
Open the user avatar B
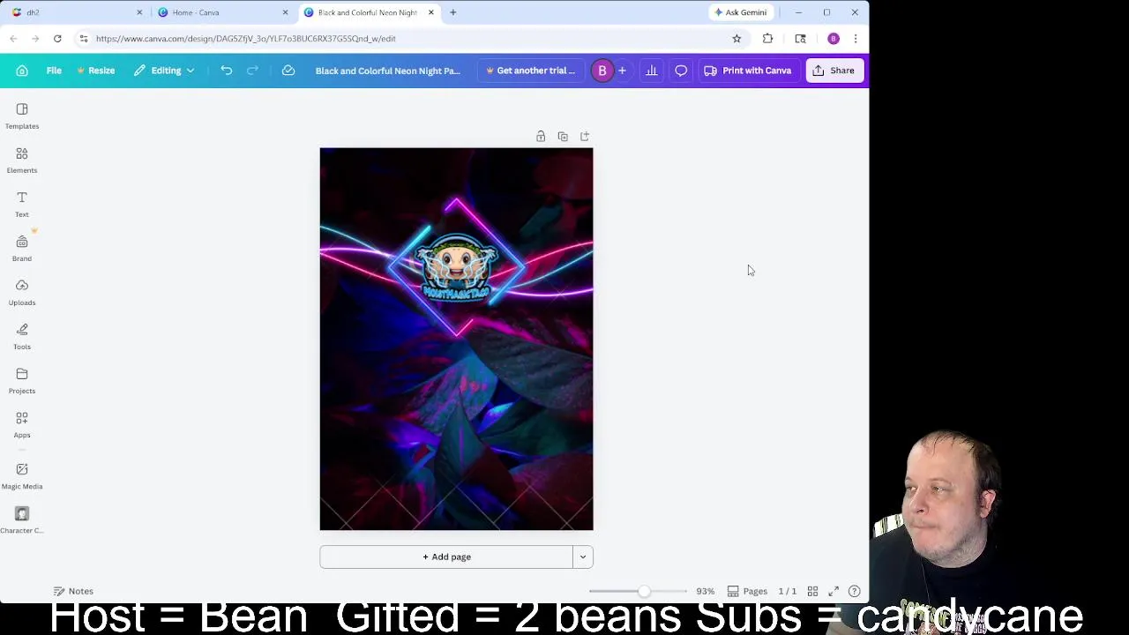(602, 71)
